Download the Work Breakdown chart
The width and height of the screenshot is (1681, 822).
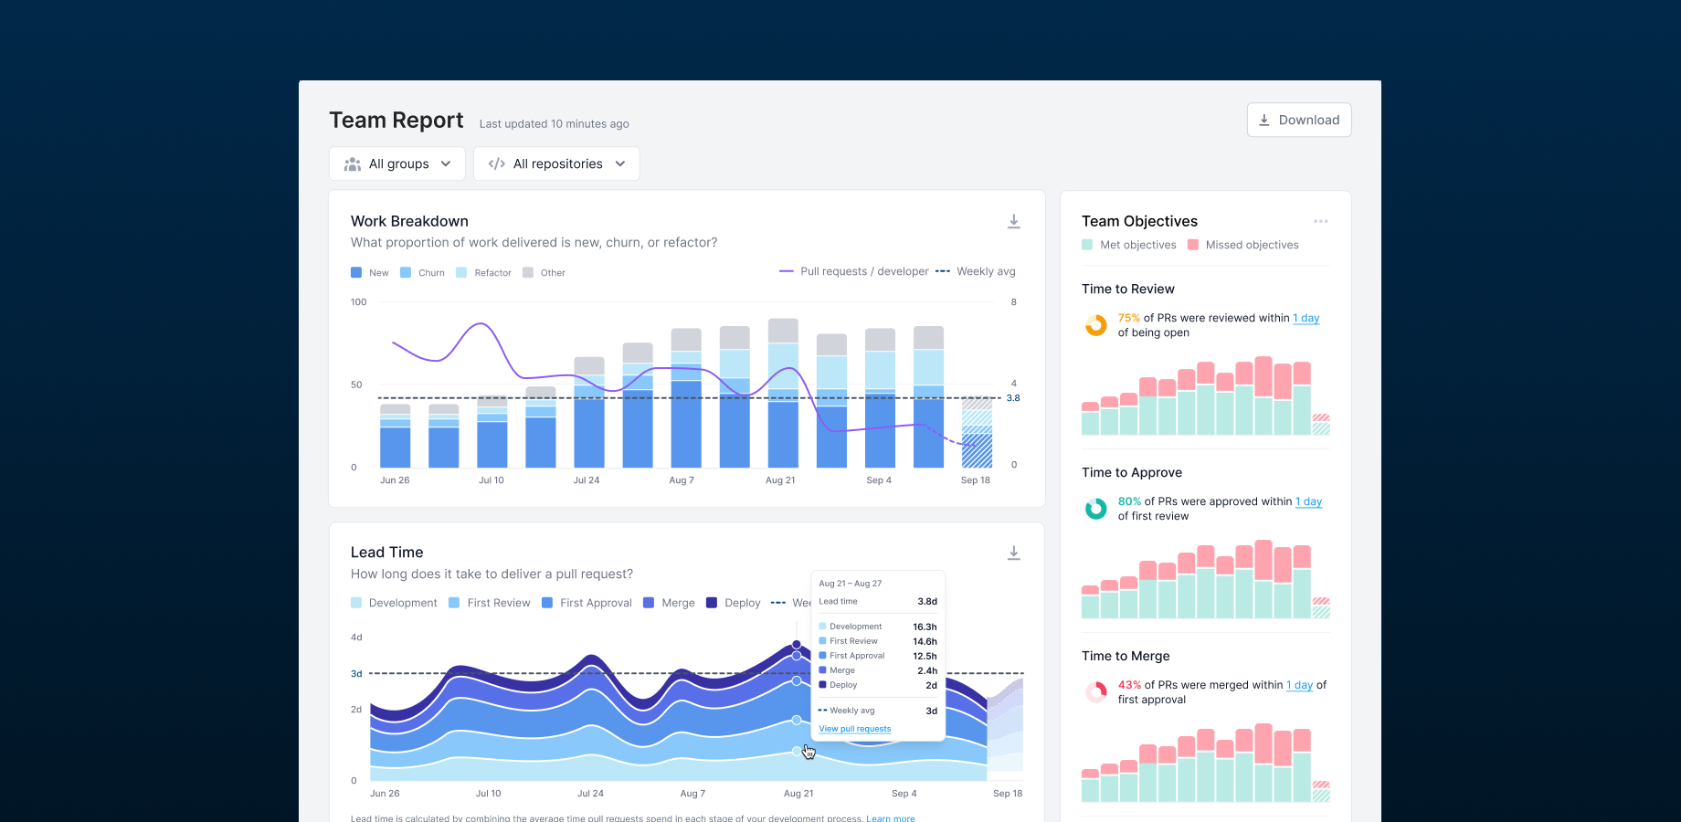(1013, 221)
